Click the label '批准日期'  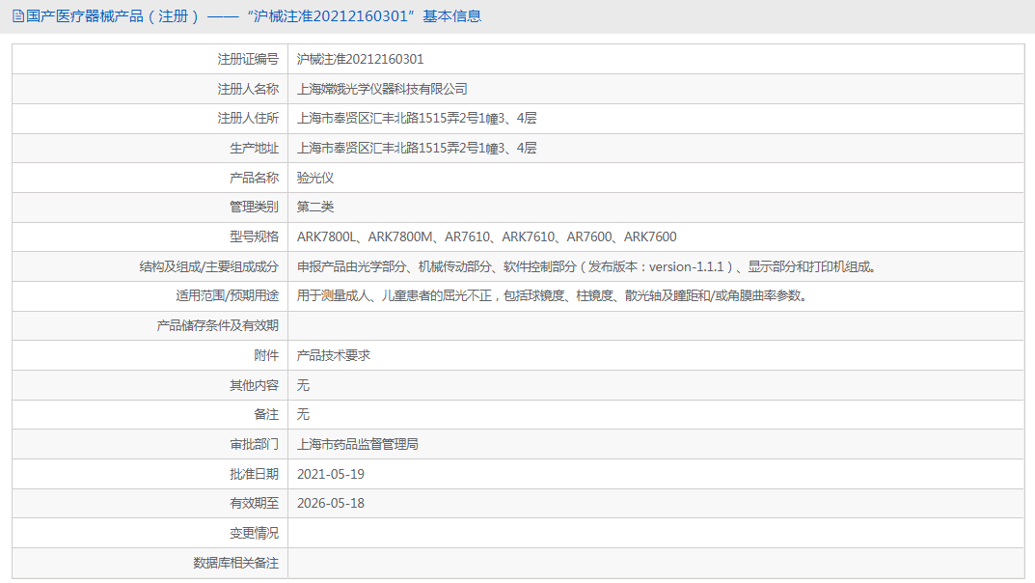254,474
